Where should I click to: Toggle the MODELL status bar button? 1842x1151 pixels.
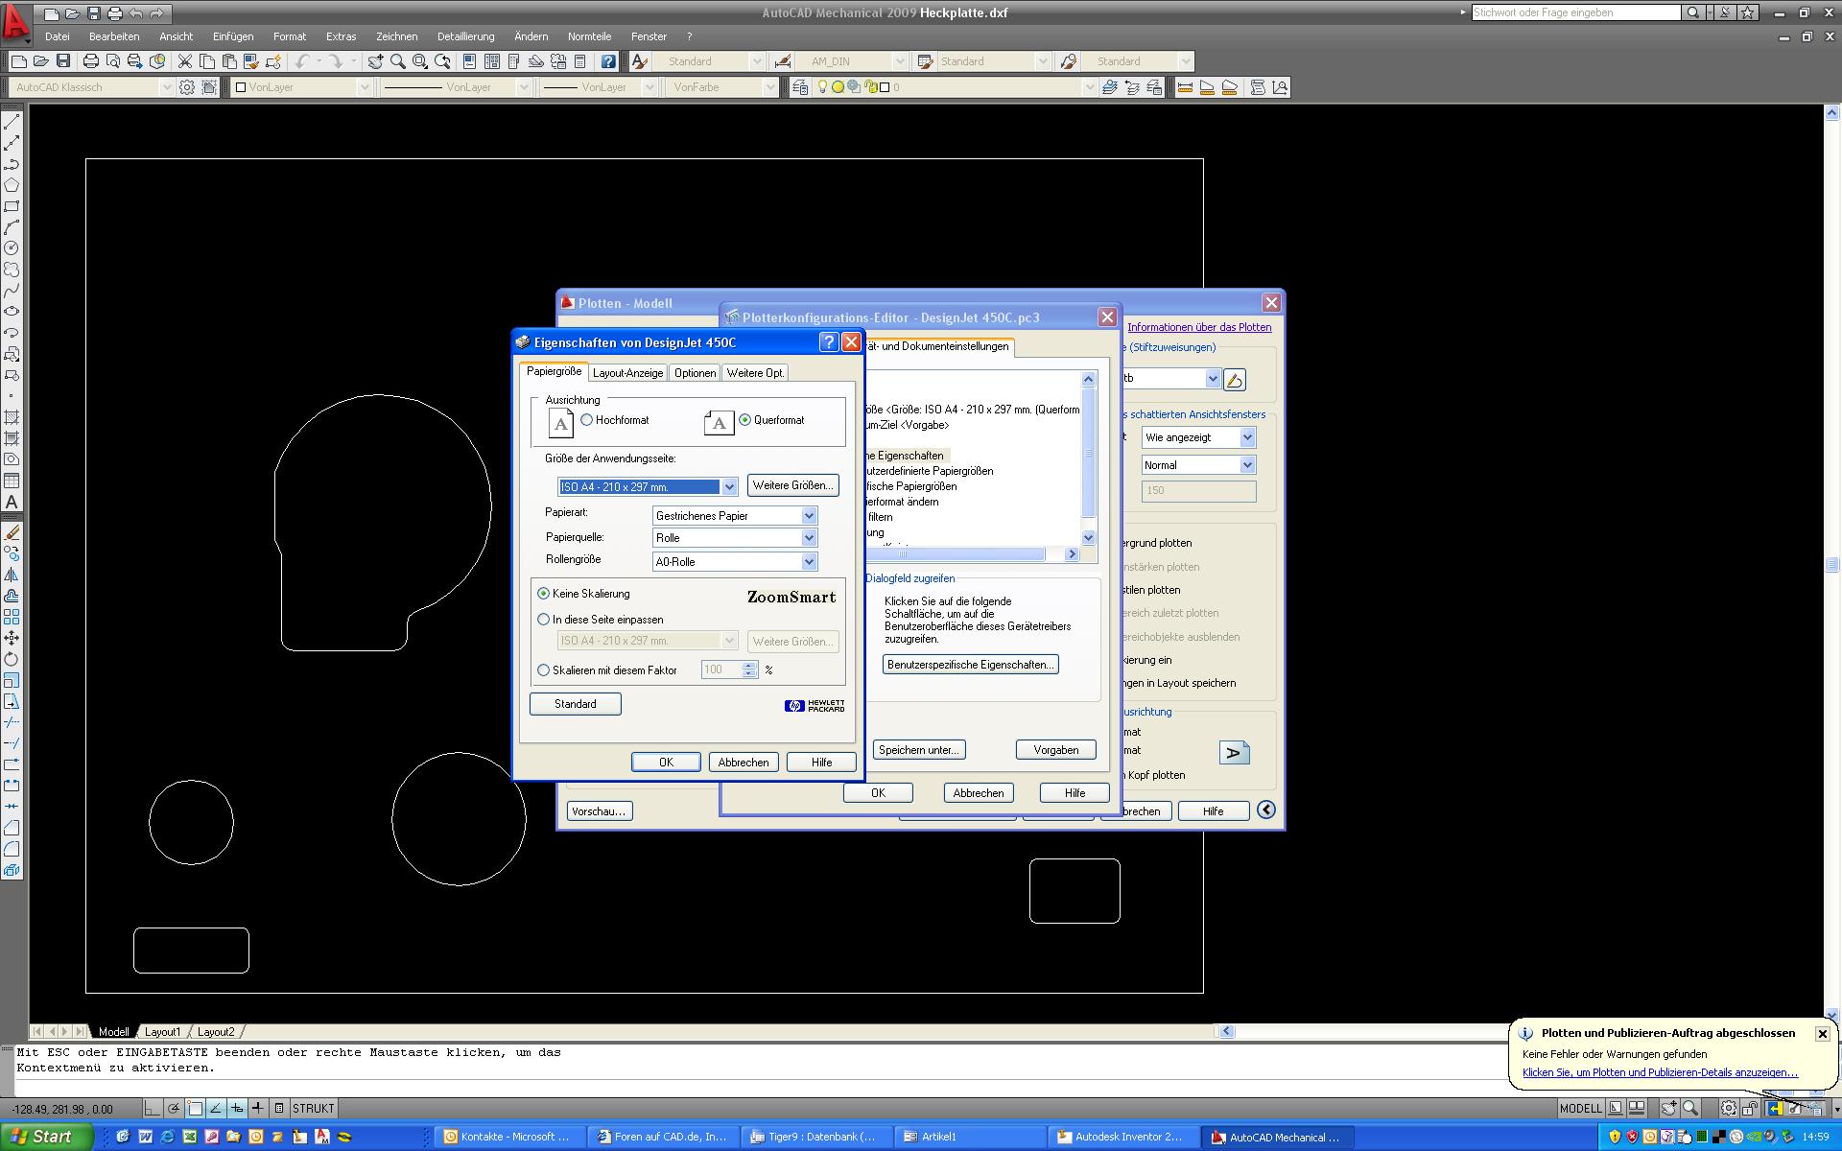click(1579, 1109)
